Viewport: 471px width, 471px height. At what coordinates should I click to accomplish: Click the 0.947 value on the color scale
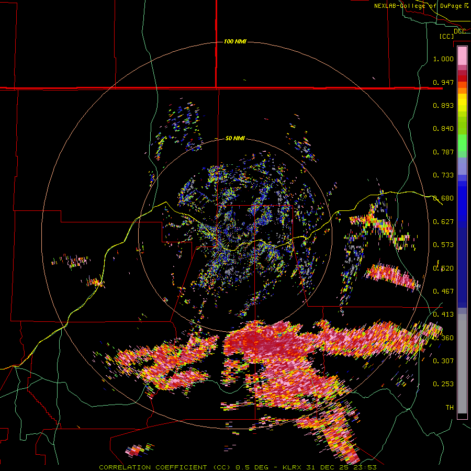[443, 82]
